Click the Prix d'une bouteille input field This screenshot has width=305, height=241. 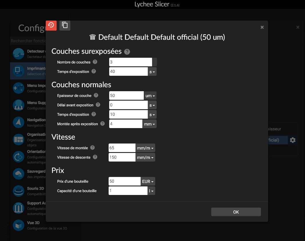[x=124, y=182]
